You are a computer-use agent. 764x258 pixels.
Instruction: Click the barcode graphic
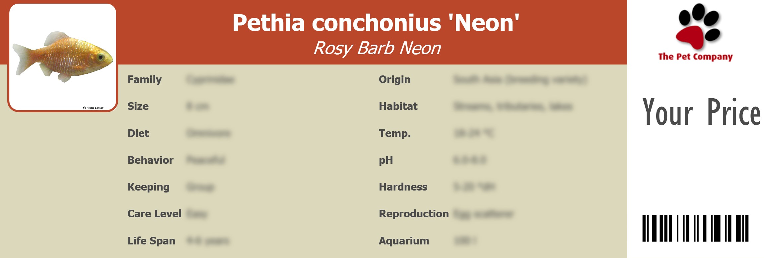(695, 228)
